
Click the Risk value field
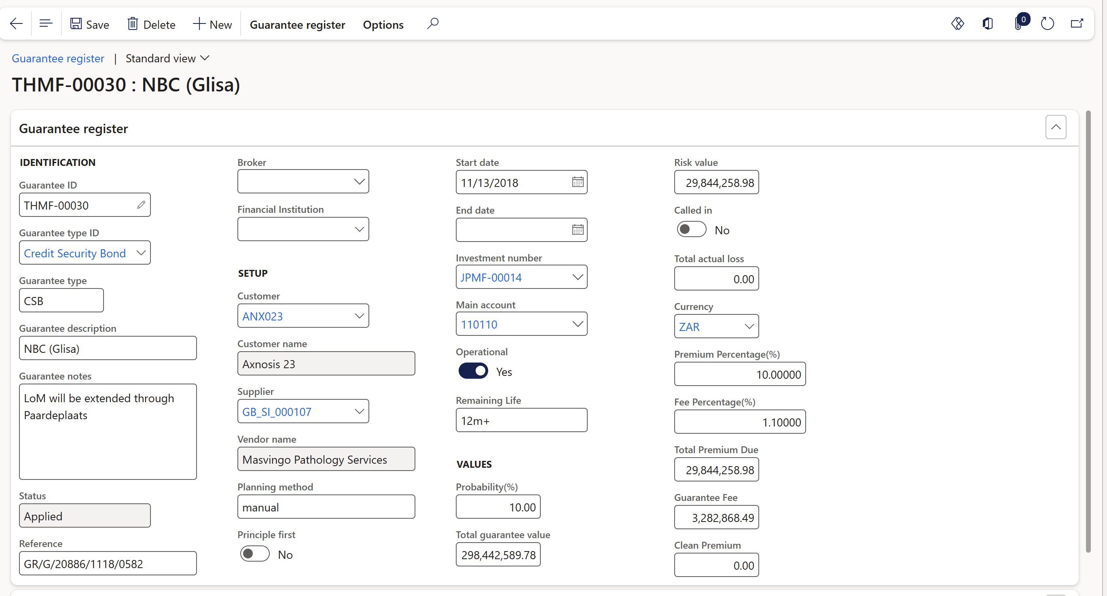click(716, 182)
